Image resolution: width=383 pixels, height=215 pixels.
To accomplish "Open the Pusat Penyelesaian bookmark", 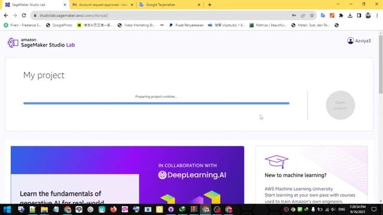I will coord(186,25).
